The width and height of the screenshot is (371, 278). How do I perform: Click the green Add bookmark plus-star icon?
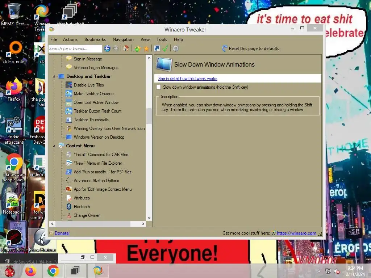click(137, 49)
